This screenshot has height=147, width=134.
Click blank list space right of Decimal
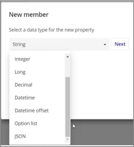coord(49,85)
